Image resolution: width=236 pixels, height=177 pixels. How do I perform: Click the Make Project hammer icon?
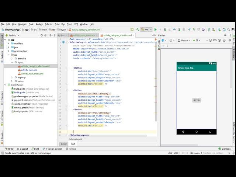click(x=138, y=29)
